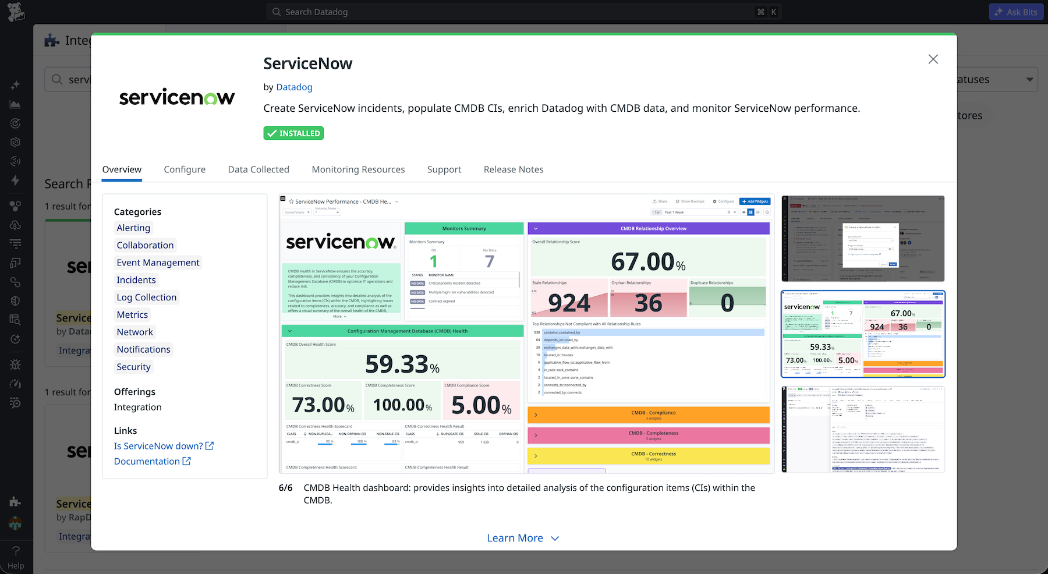Select the Log Collection category
The image size is (1048, 574).
[146, 297]
